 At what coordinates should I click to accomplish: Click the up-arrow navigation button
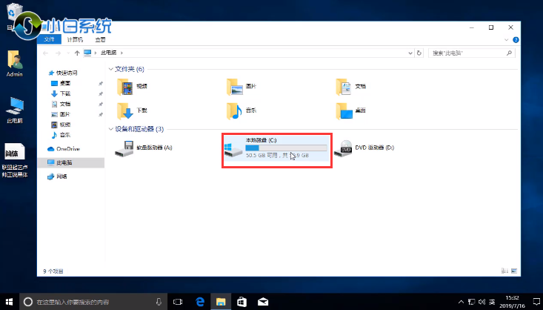click(77, 53)
